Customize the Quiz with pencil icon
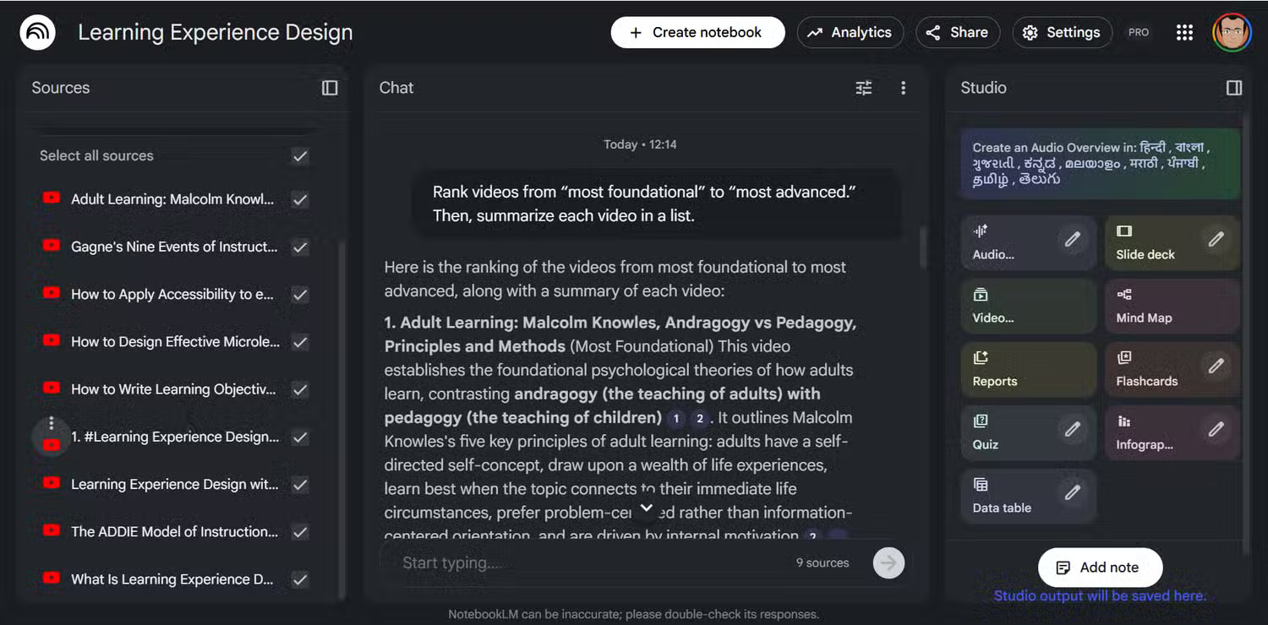1268x625 pixels. coord(1072,430)
